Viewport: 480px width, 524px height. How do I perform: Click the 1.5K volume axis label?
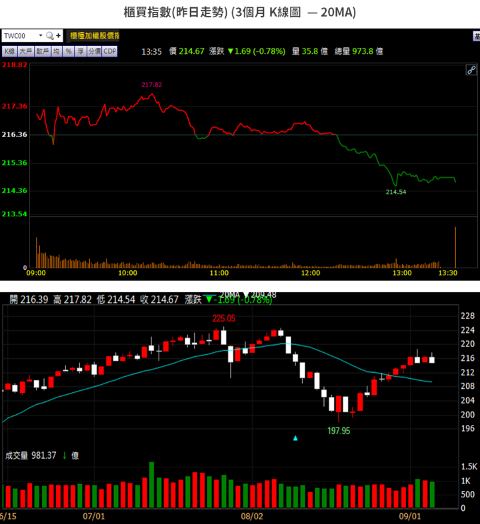469,467
